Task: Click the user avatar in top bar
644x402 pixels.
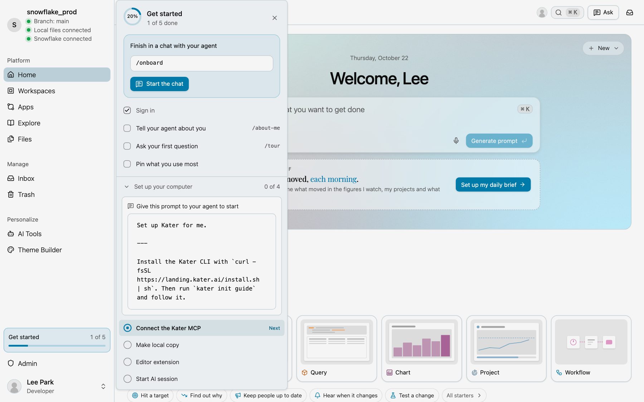Action: (542, 13)
